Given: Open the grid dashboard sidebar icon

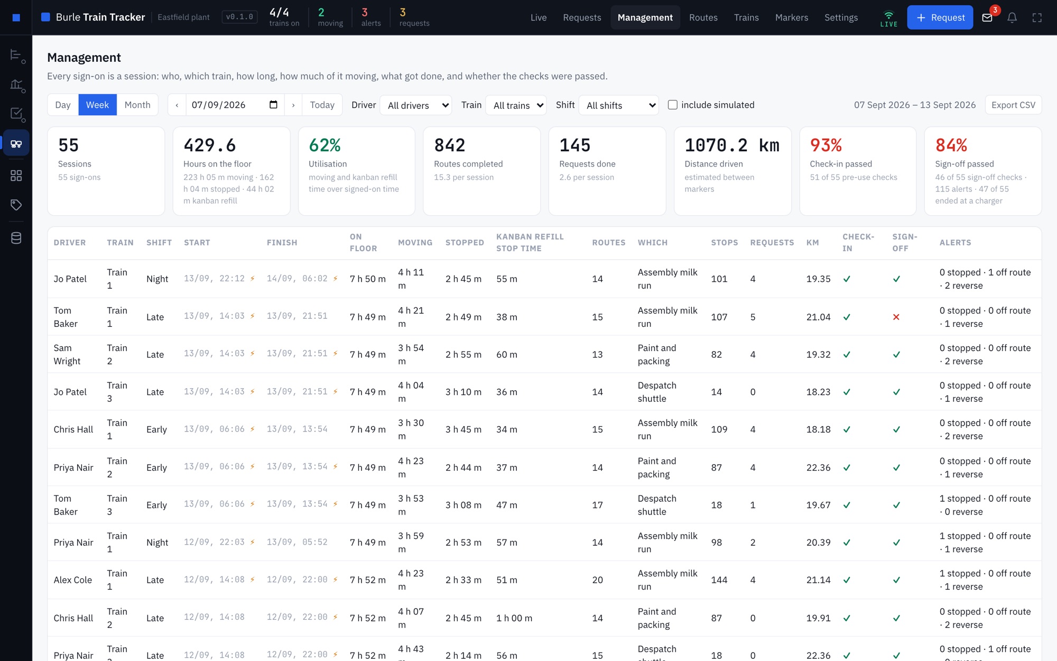Looking at the screenshot, I should coord(16,176).
